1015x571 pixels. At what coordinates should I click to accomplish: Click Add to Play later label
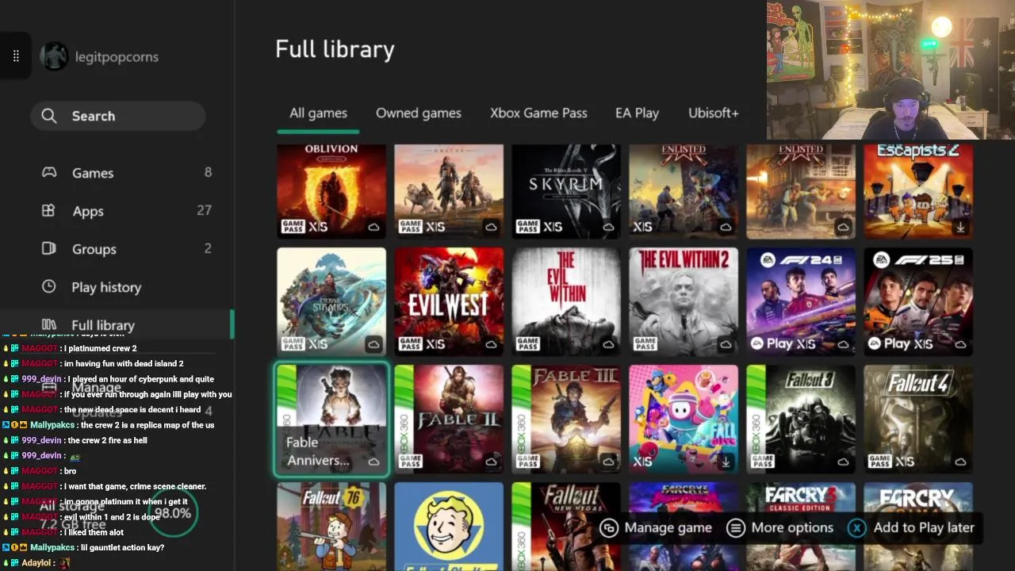[x=924, y=527]
